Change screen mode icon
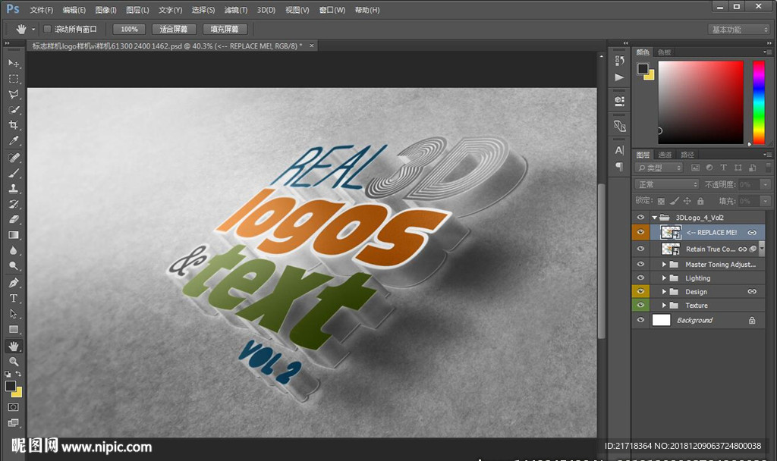The image size is (777, 461). tap(14, 423)
